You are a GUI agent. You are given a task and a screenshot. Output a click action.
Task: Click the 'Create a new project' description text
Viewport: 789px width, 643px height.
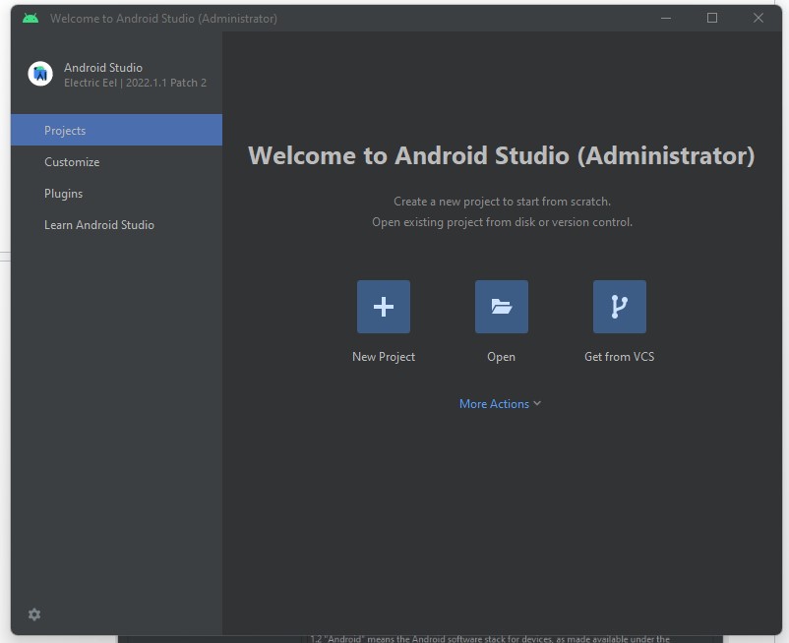[x=502, y=202]
